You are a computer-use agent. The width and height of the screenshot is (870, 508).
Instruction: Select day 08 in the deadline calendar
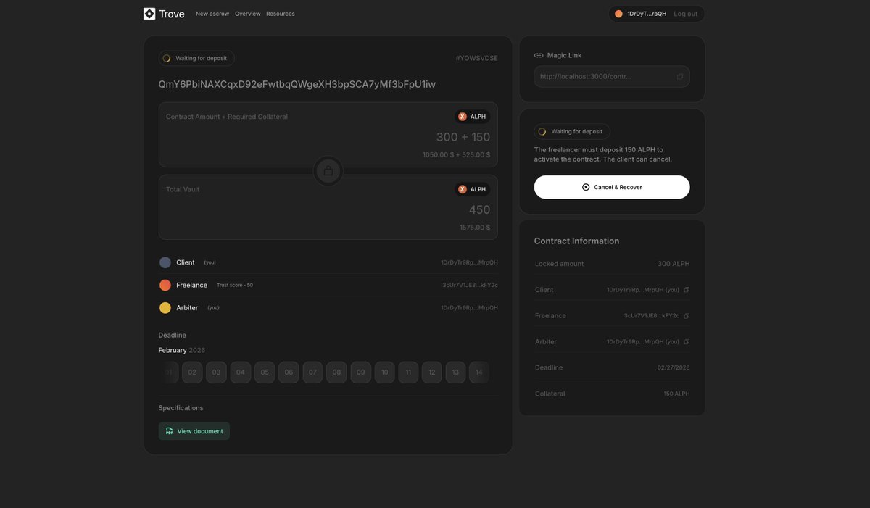[x=336, y=372]
